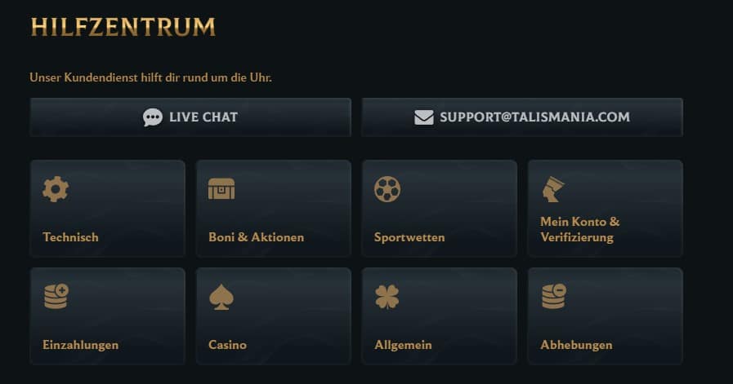
Task: Click the soccer ball Sportwetten icon
Action: 387,189
